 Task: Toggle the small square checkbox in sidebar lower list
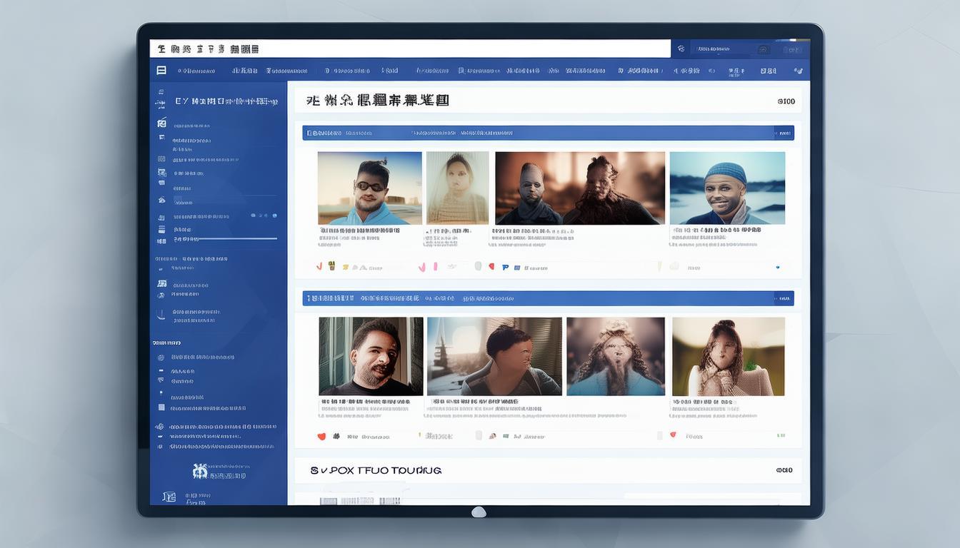click(162, 408)
